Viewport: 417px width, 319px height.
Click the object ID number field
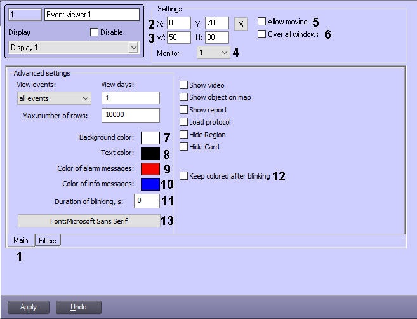point(25,15)
